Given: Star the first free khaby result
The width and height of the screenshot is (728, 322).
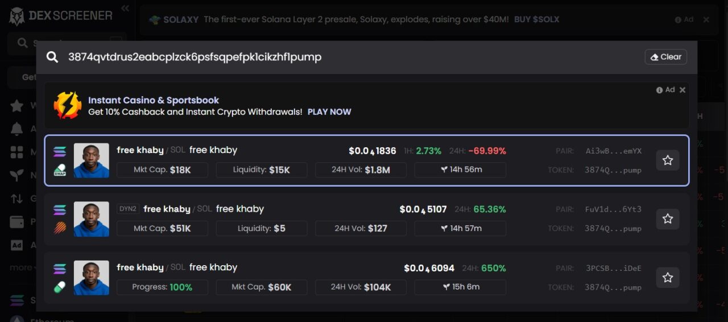Looking at the screenshot, I should [x=668, y=160].
